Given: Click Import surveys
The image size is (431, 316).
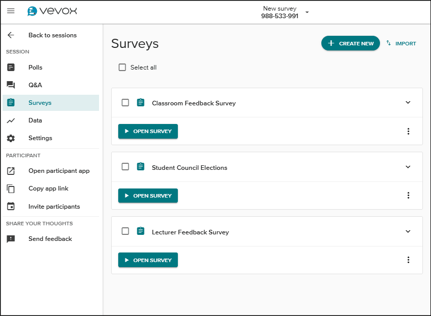Looking at the screenshot, I should tap(401, 43).
